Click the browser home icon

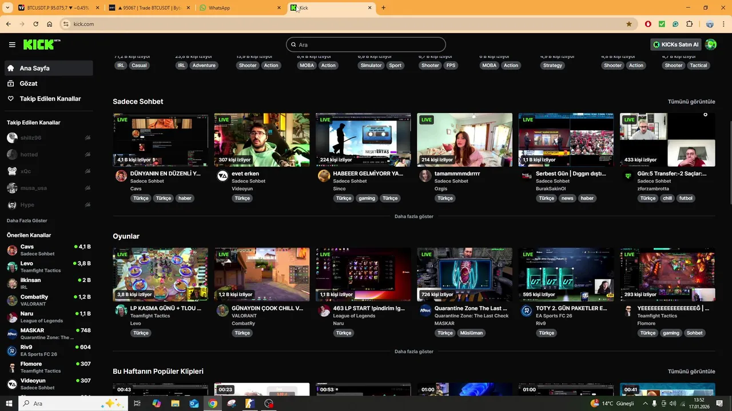[x=50, y=24]
